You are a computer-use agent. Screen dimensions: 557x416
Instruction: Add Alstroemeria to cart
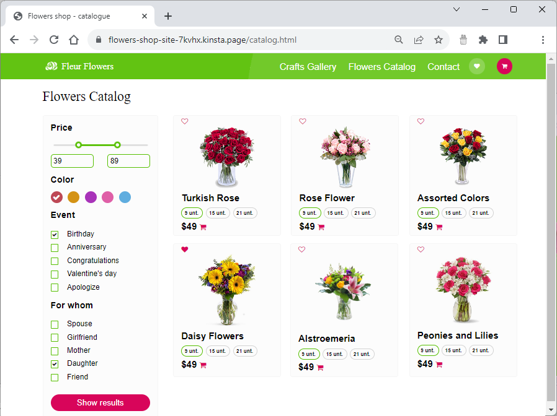tap(320, 368)
